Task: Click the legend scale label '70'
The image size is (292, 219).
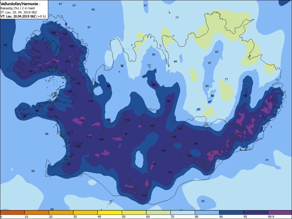Action: pos(173,217)
